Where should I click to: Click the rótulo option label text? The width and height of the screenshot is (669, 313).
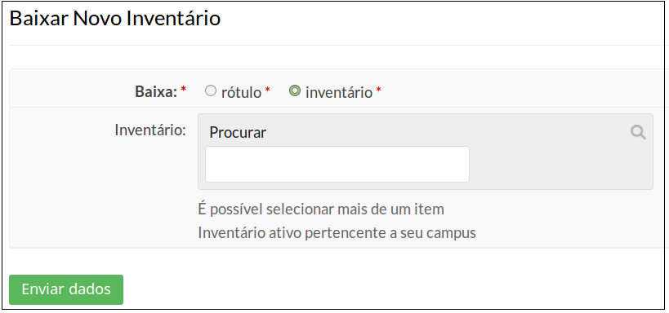[x=241, y=92]
